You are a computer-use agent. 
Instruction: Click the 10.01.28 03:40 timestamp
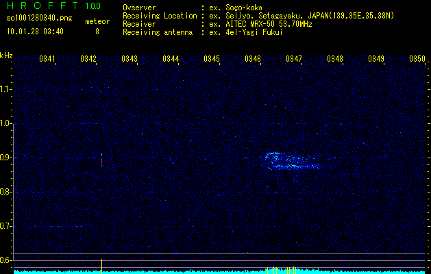(x=35, y=32)
